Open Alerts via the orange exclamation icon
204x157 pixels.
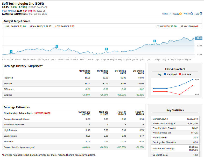(x=180, y=14)
